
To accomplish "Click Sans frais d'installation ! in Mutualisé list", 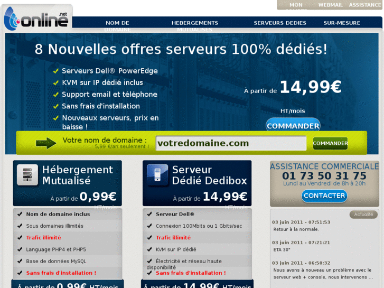I will click(x=61, y=273).
